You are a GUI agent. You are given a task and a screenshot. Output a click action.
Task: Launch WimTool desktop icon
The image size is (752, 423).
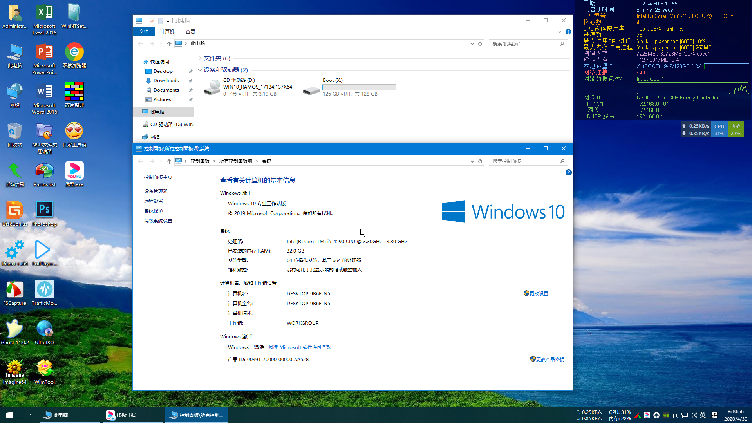[x=44, y=372]
